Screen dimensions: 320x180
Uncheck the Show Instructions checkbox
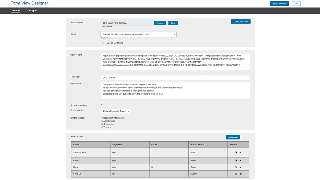point(102,104)
